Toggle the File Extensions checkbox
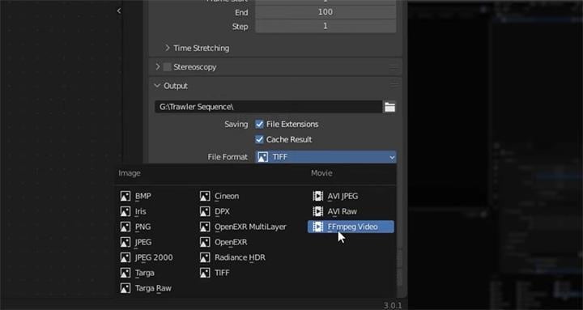 point(260,124)
